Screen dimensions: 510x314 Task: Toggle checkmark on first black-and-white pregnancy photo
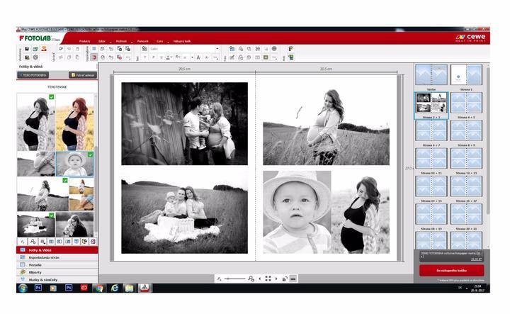point(51,98)
